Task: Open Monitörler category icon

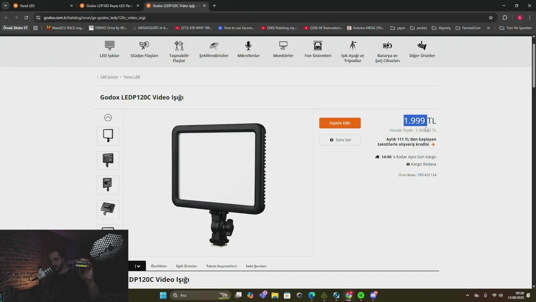Action: (283, 45)
